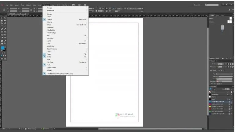Expand the Arrange submenu
Screen dimensions: 242x137
point(66,8)
